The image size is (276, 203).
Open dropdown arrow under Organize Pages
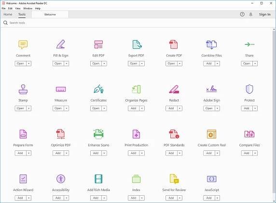click(142, 108)
